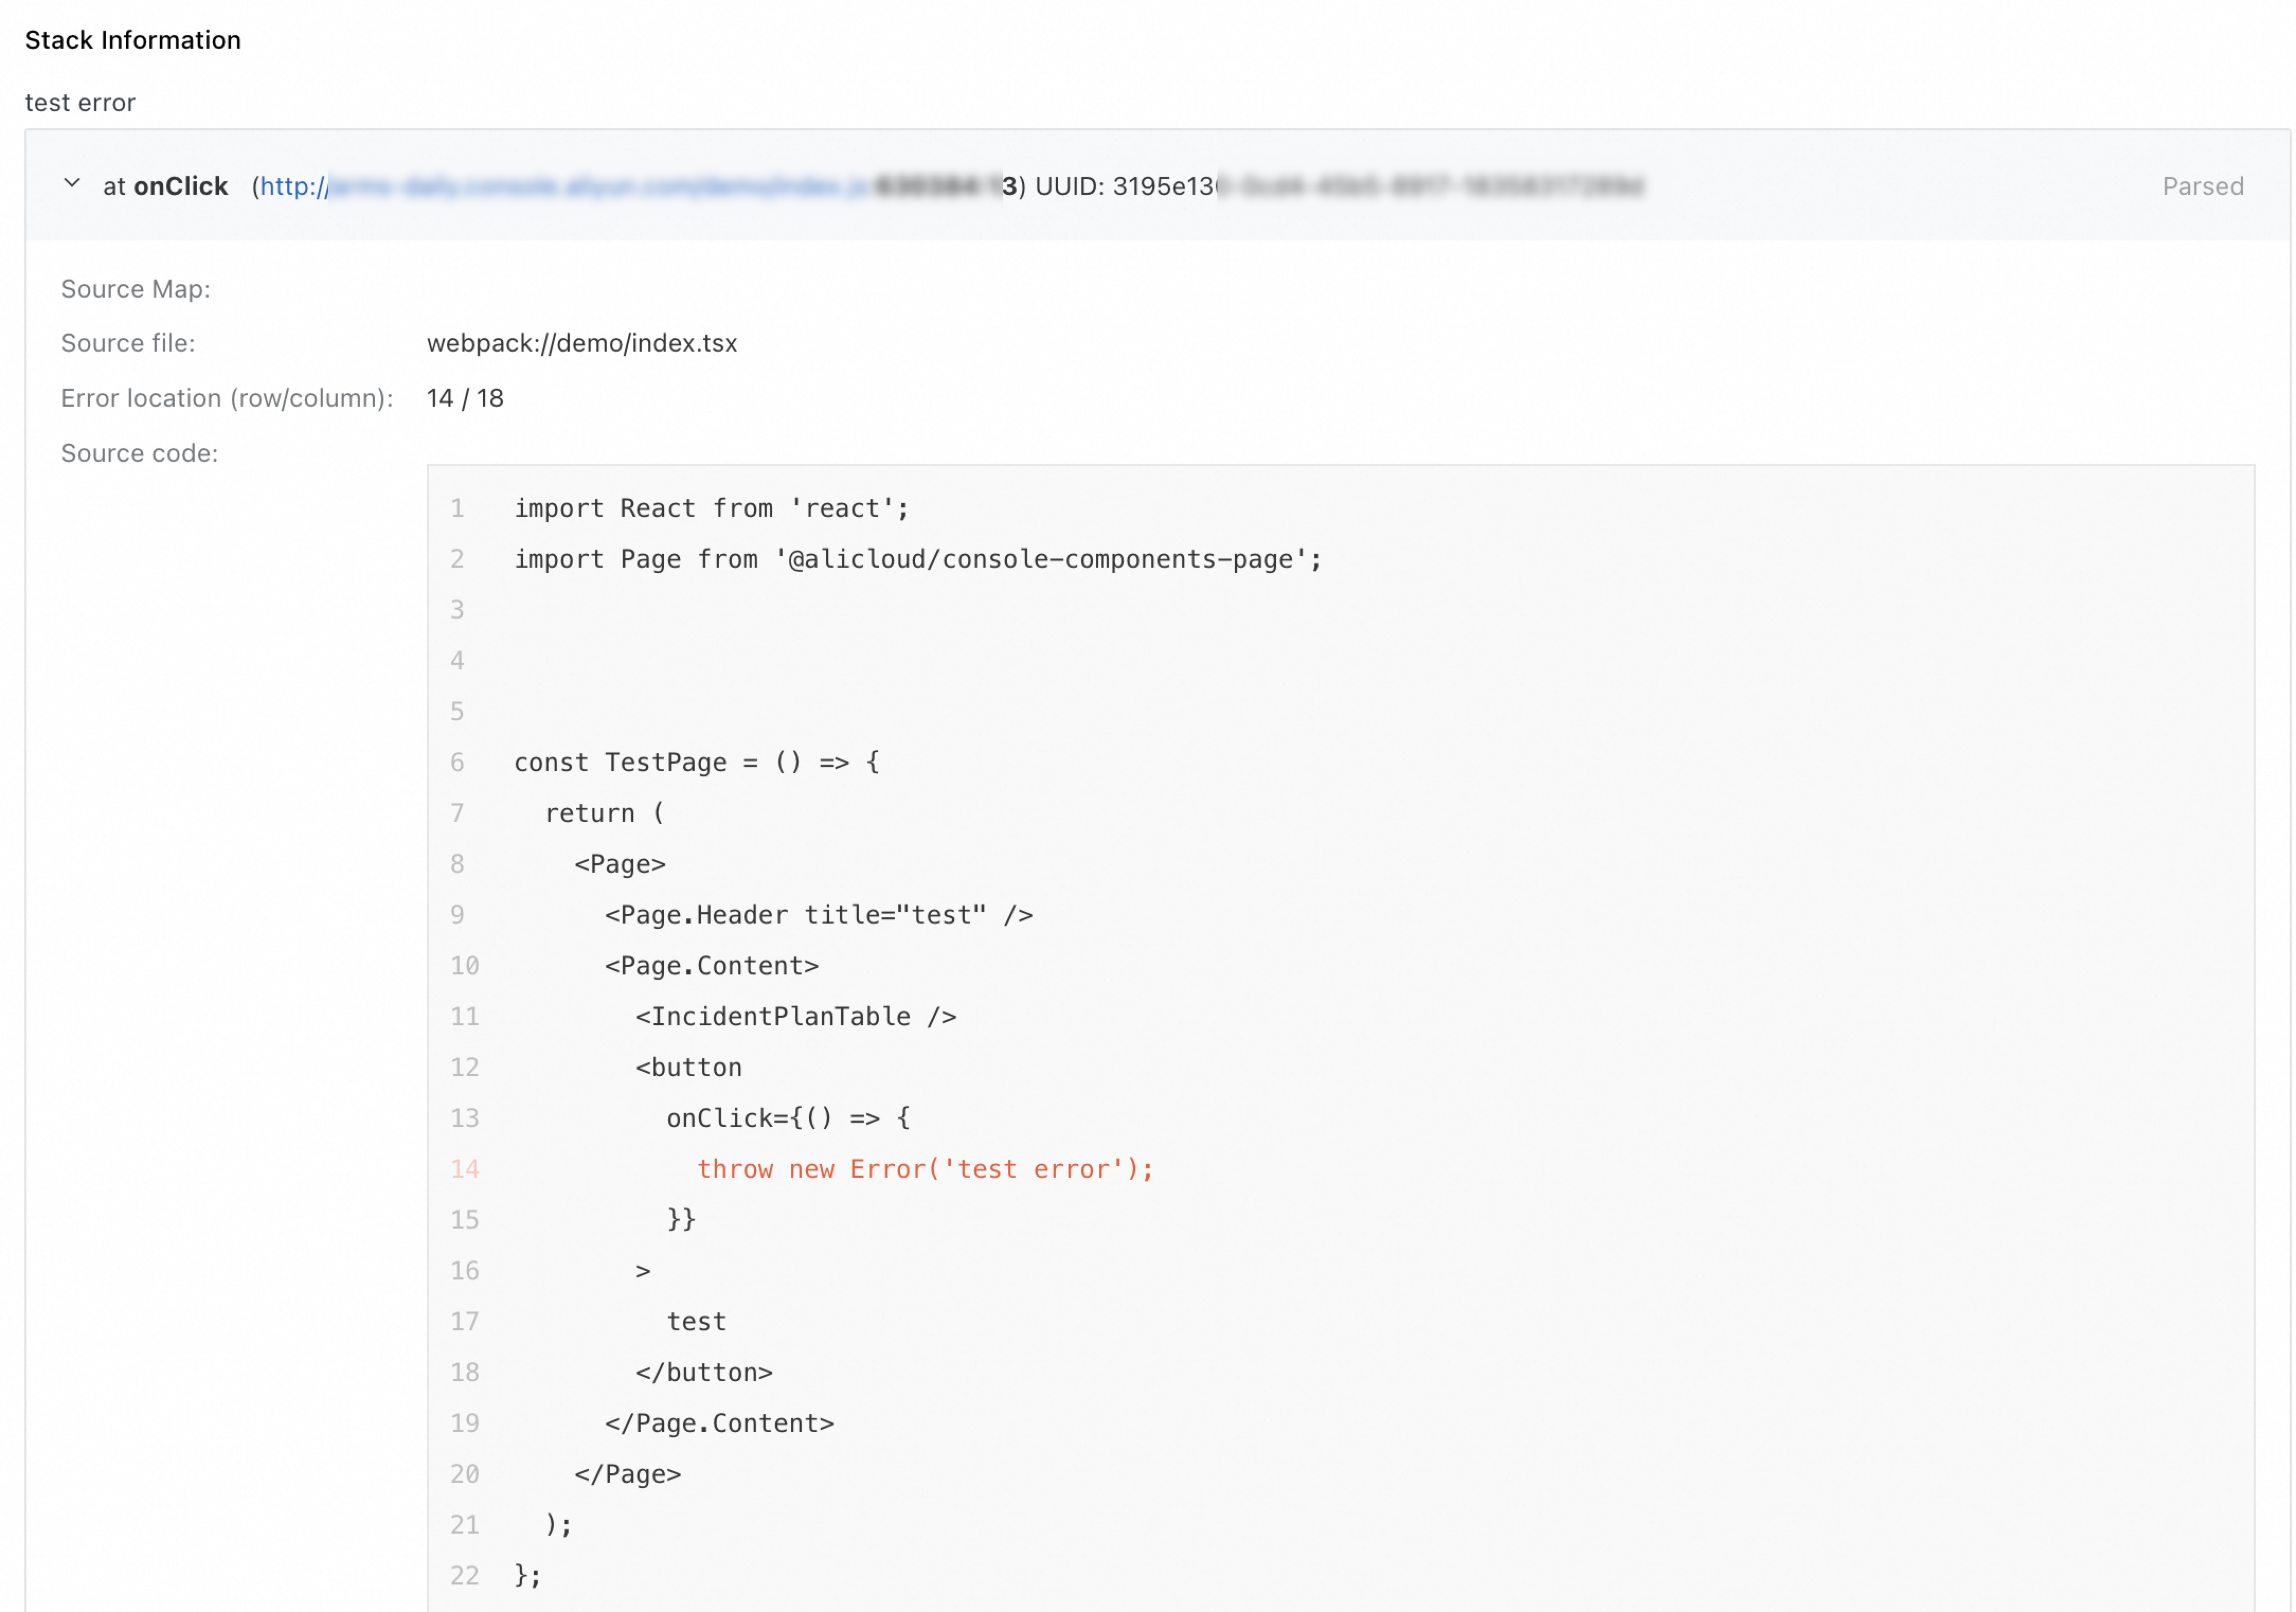Click the webpack://demo/index.tsx source file path
The image size is (2296, 1612).
[x=581, y=343]
